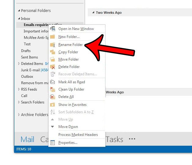Click the Open in New Window icon
Viewport: 192px width, 165px height.
(53, 29)
